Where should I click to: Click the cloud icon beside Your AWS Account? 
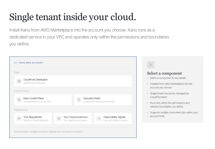(16, 63)
